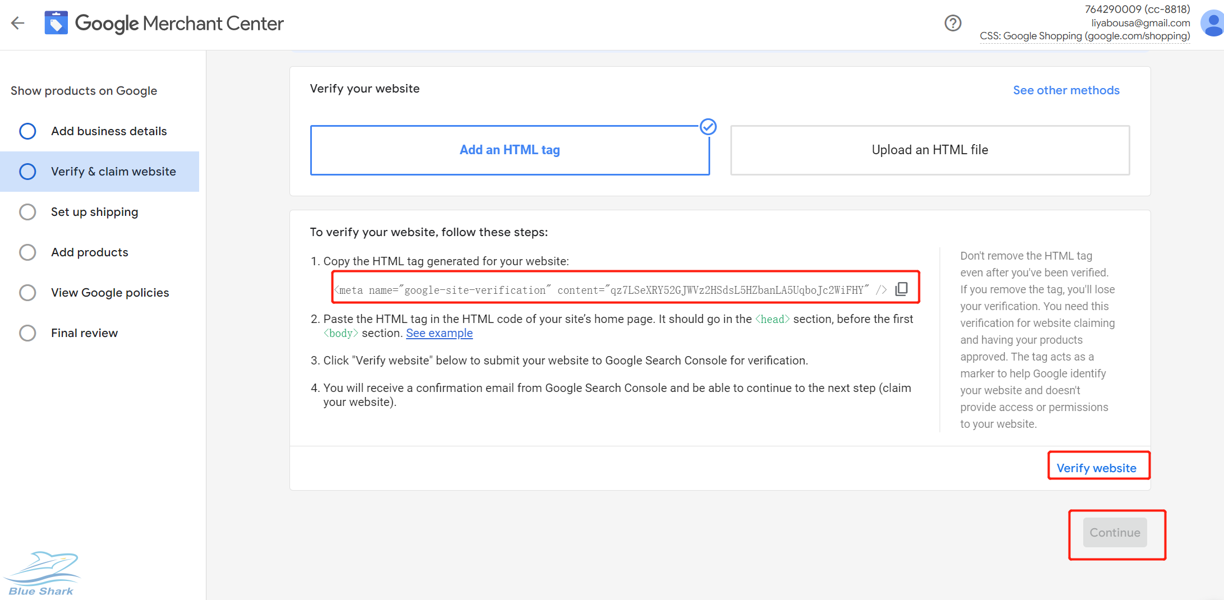Open Verify & claim website in sidebar
The height and width of the screenshot is (600, 1224).
click(100, 172)
